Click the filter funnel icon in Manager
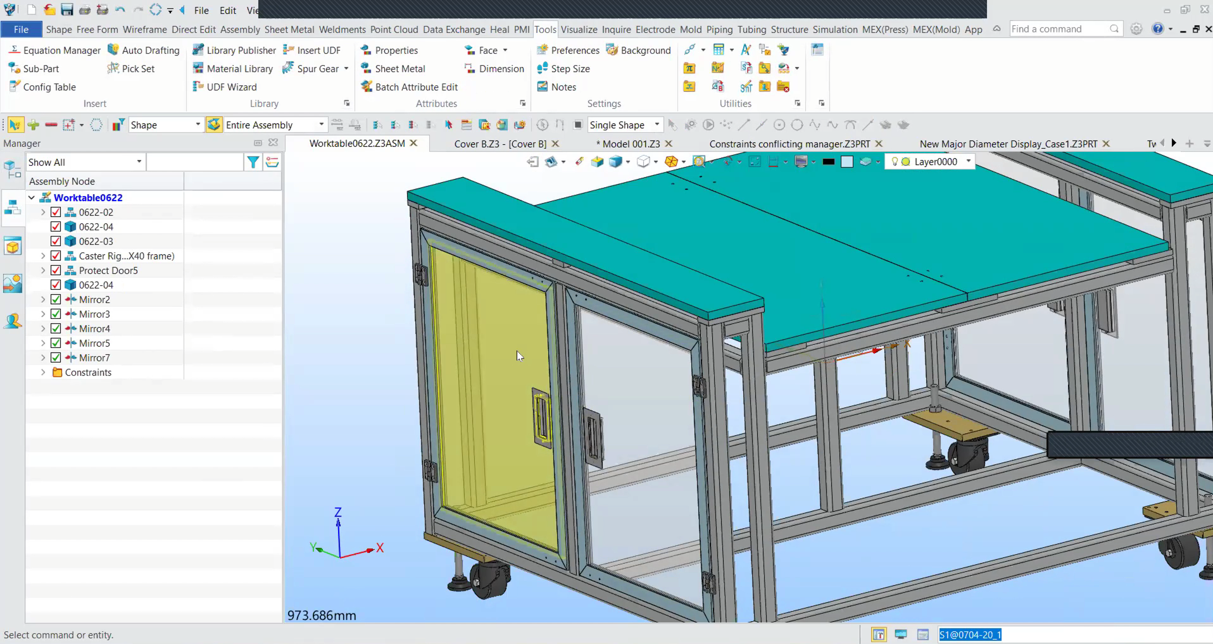 point(253,163)
